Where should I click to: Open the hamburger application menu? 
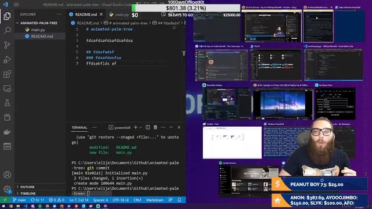click(x=16, y=5)
